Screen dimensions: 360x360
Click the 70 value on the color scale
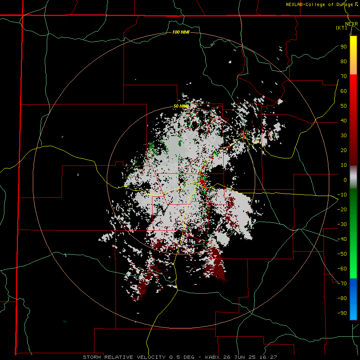point(344,76)
